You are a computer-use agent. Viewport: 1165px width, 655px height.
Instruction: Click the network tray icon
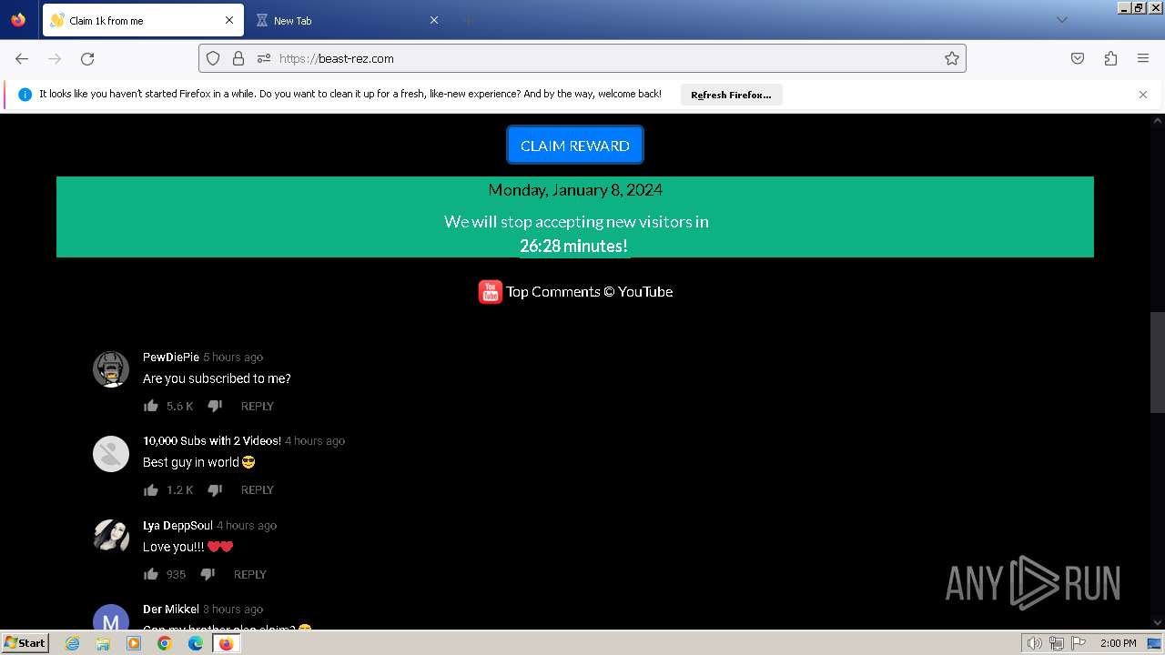(1057, 643)
